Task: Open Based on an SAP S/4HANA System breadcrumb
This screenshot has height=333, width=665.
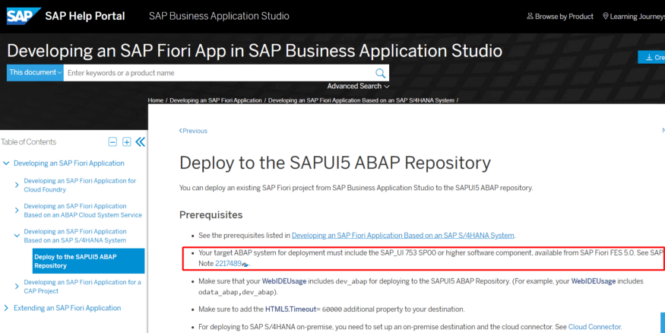Action: point(361,100)
